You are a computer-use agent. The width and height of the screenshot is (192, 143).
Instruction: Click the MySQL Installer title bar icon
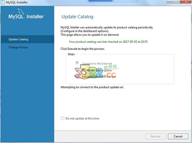3,2
